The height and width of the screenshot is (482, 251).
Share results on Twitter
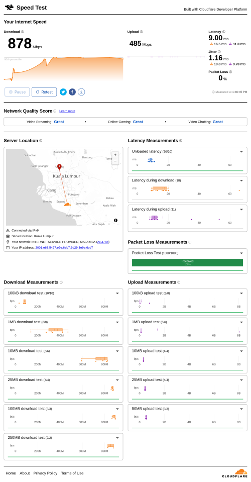63,92
